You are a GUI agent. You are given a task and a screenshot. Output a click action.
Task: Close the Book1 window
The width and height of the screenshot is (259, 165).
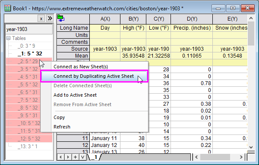pyautogui.click(x=247, y=8)
